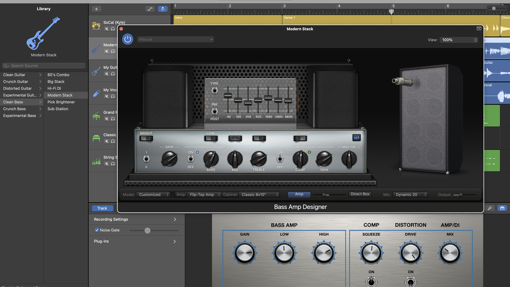Open the Crunch Bass library category
This screenshot has height=287, width=510.
14,109
